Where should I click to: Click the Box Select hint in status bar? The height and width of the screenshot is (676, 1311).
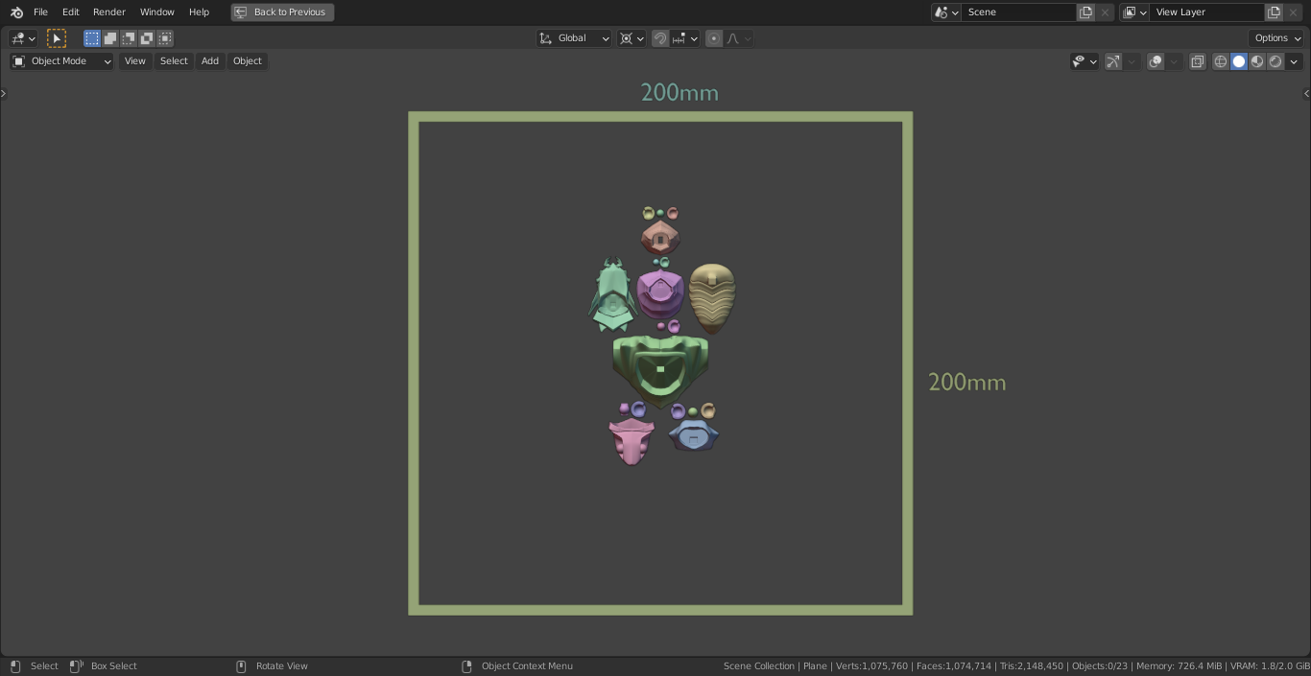104,666
